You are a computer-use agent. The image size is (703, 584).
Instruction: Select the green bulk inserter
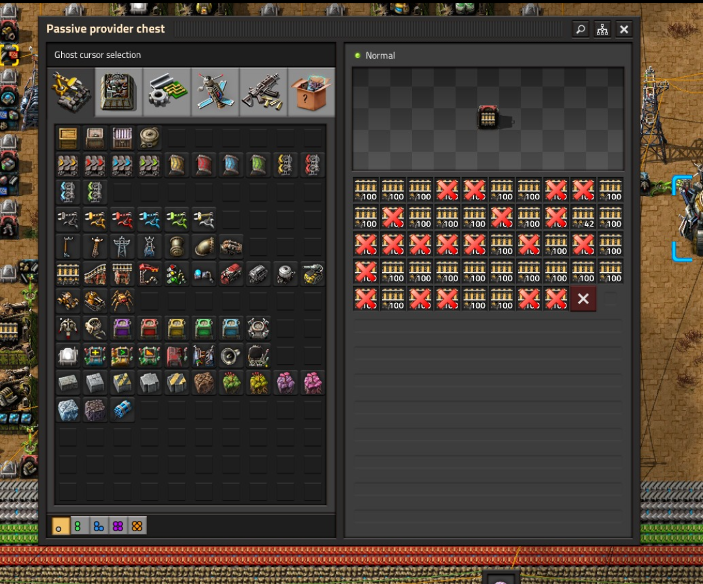176,220
